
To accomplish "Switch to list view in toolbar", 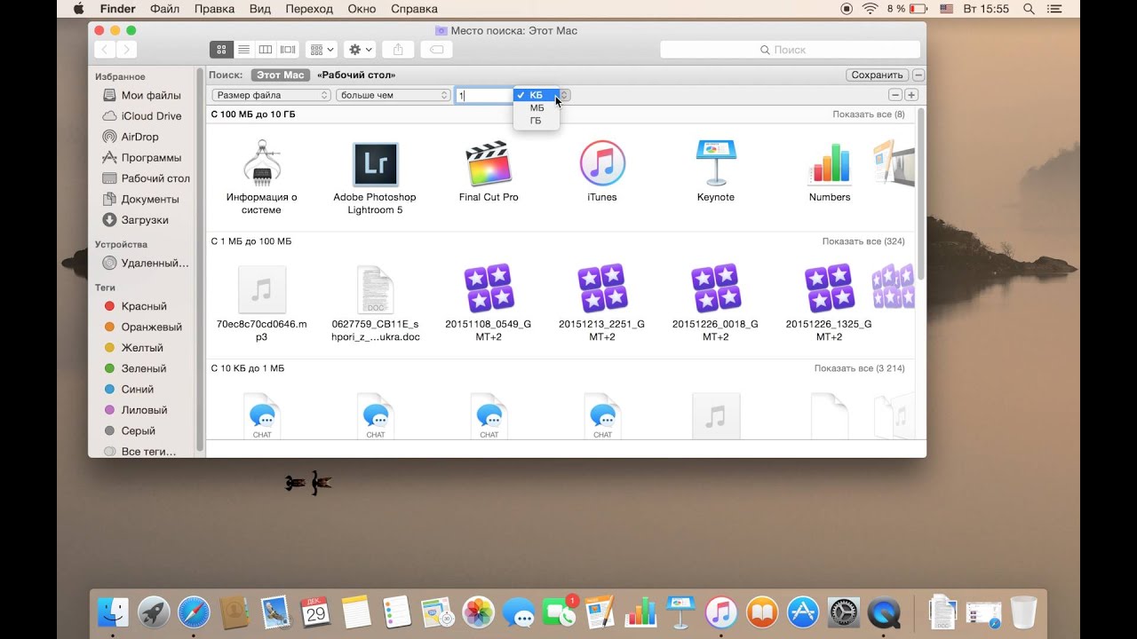I will [243, 50].
